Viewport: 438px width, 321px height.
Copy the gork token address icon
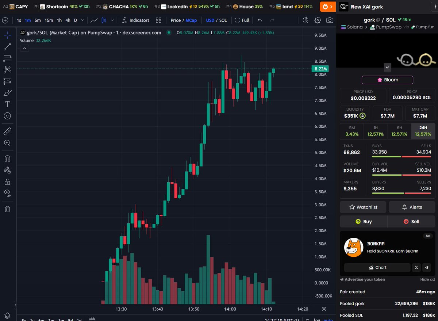pos(378,20)
